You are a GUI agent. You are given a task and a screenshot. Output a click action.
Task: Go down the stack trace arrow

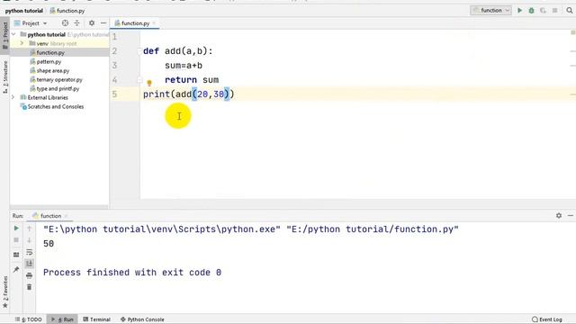[x=29, y=240]
